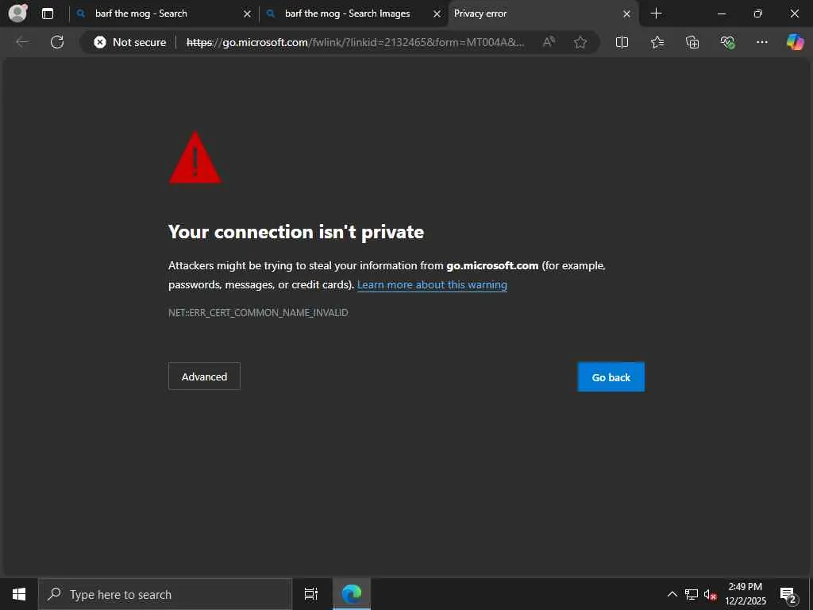The image size is (813, 610).
Task: Open the Browser essentials heart icon
Action: (727, 42)
